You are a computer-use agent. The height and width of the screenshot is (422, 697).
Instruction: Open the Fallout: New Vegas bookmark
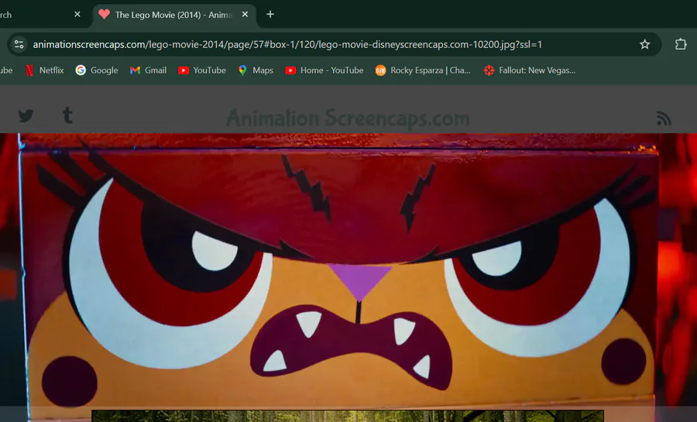(x=530, y=70)
